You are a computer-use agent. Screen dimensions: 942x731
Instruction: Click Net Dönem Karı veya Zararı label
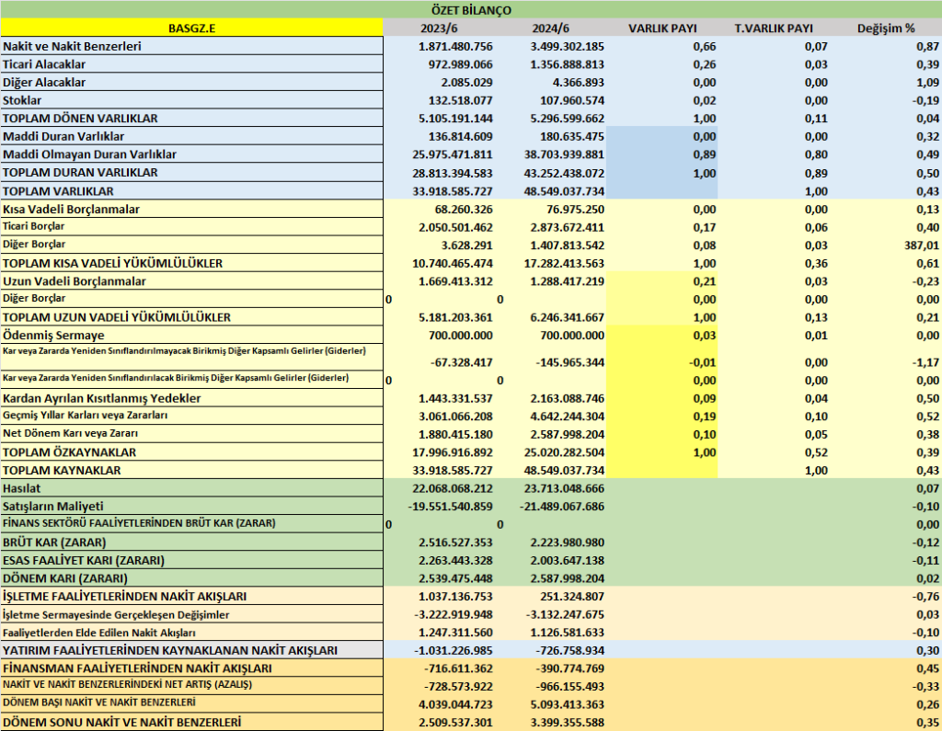pyautogui.click(x=70, y=434)
